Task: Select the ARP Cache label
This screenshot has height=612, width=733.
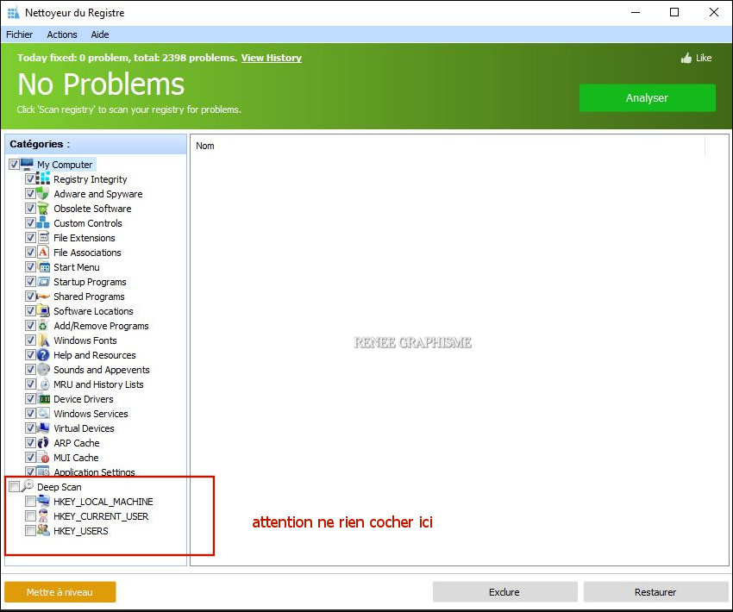Action: click(x=76, y=443)
